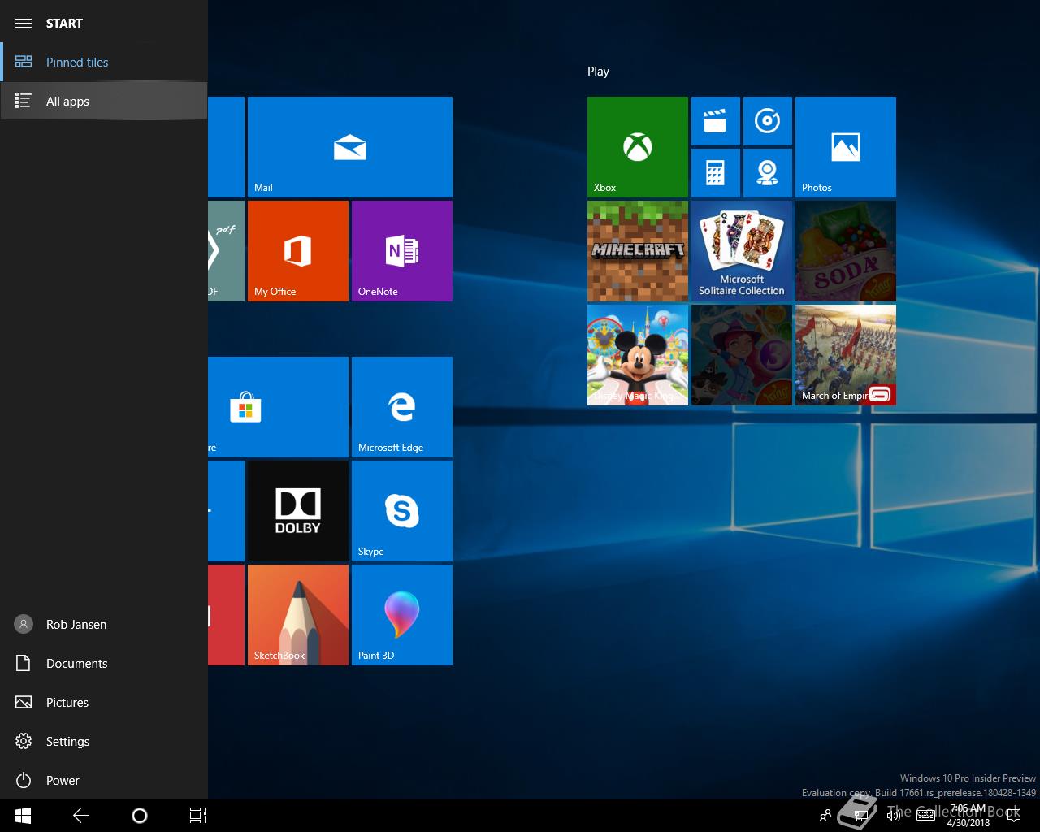Click the Play group header
The width and height of the screenshot is (1040, 832).
point(598,71)
